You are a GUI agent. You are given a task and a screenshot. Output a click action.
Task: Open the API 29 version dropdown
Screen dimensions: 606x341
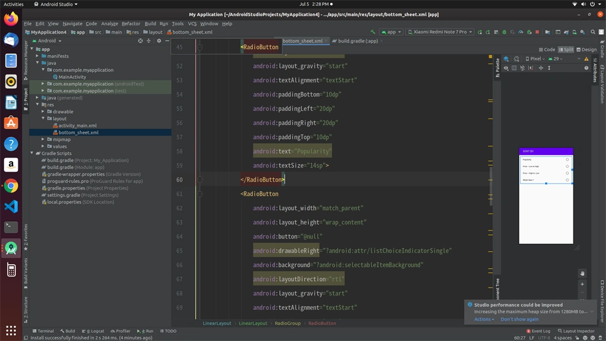[x=555, y=59]
